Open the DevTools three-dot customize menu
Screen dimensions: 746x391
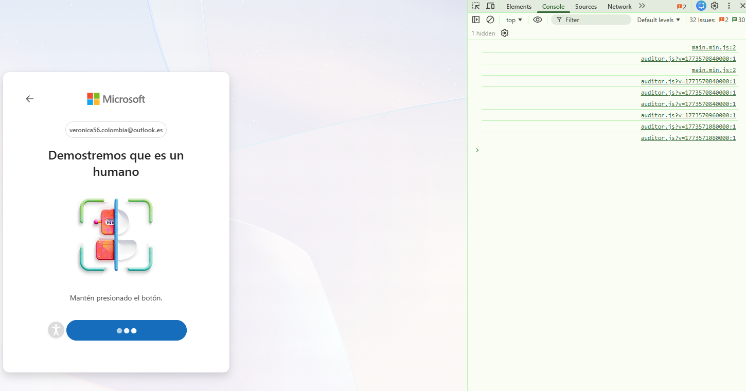(729, 6)
